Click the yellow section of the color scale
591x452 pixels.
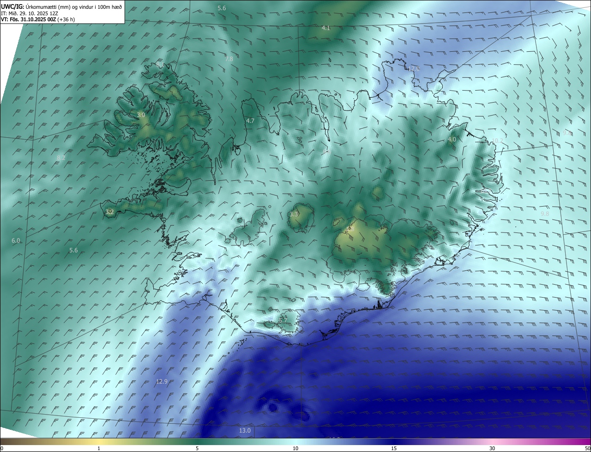coord(99,441)
